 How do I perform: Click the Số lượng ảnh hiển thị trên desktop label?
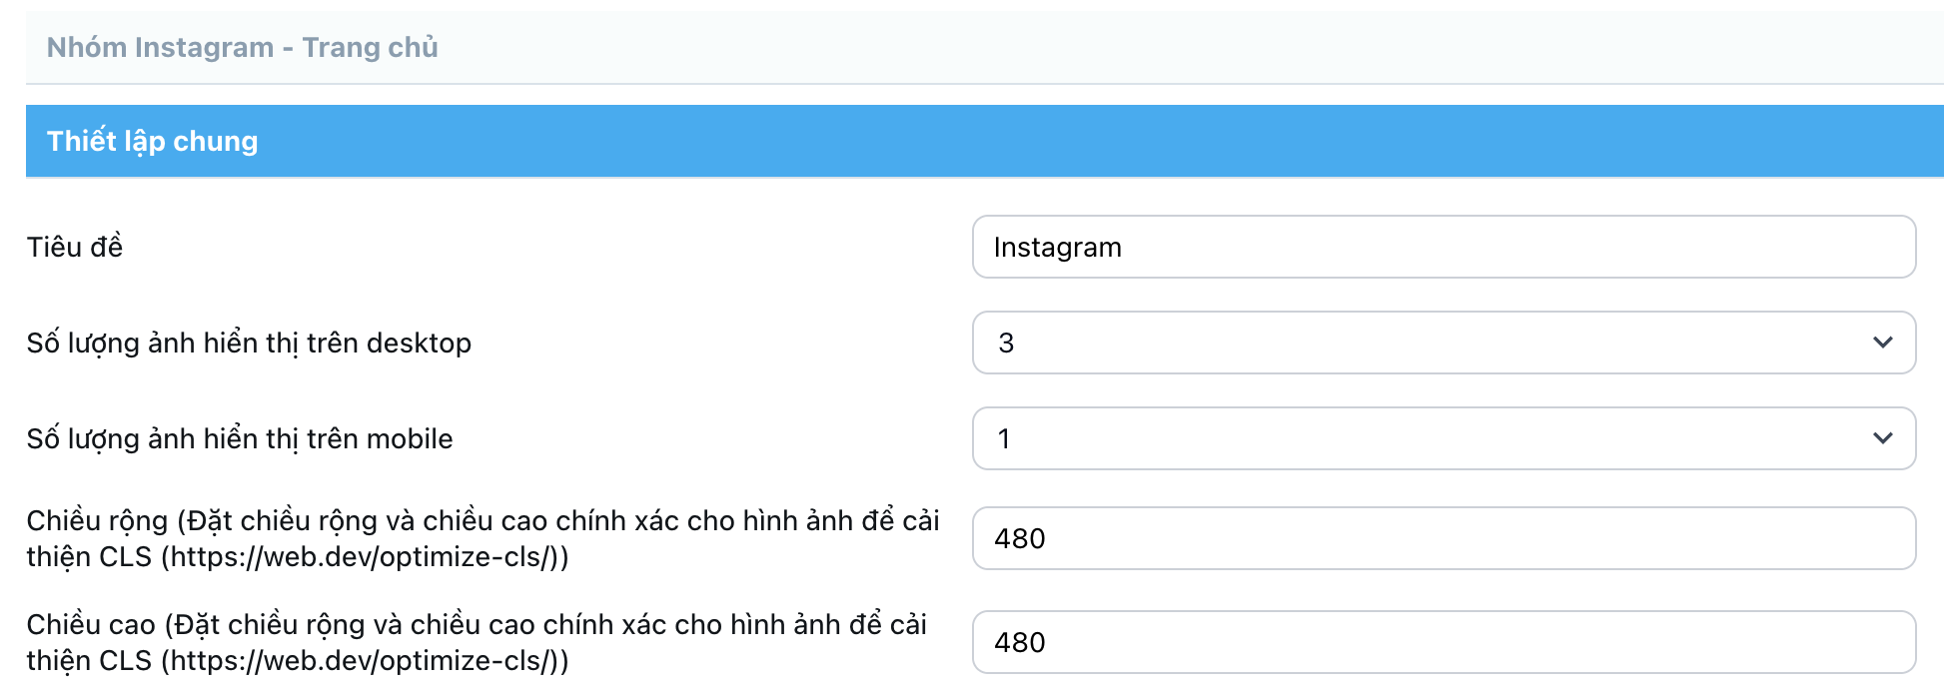[249, 343]
